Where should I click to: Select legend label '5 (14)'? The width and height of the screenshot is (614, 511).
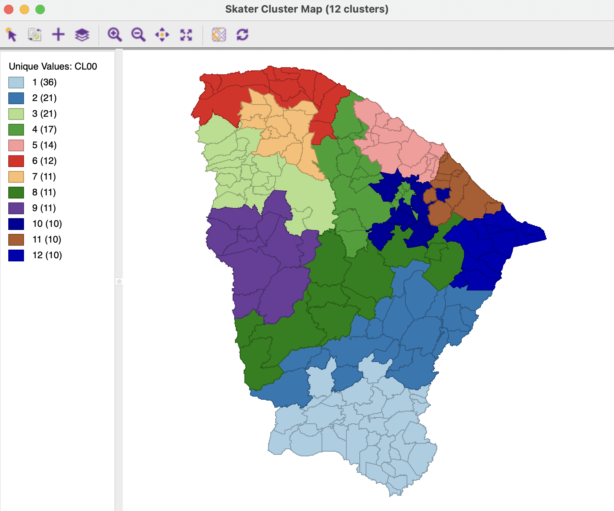(x=44, y=145)
